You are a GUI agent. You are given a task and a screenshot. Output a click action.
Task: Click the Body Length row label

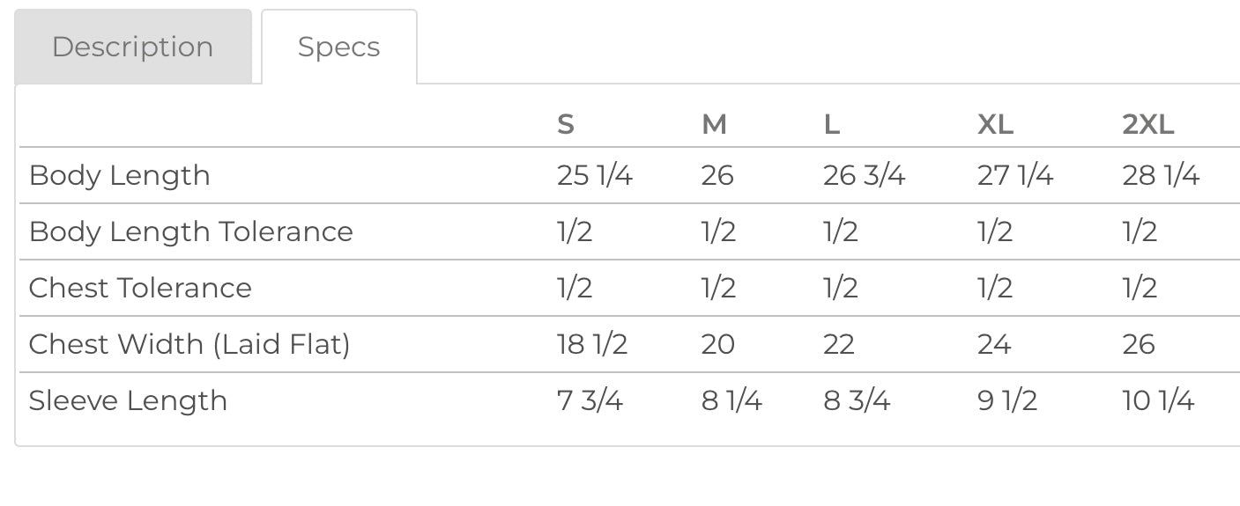tap(120, 175)
